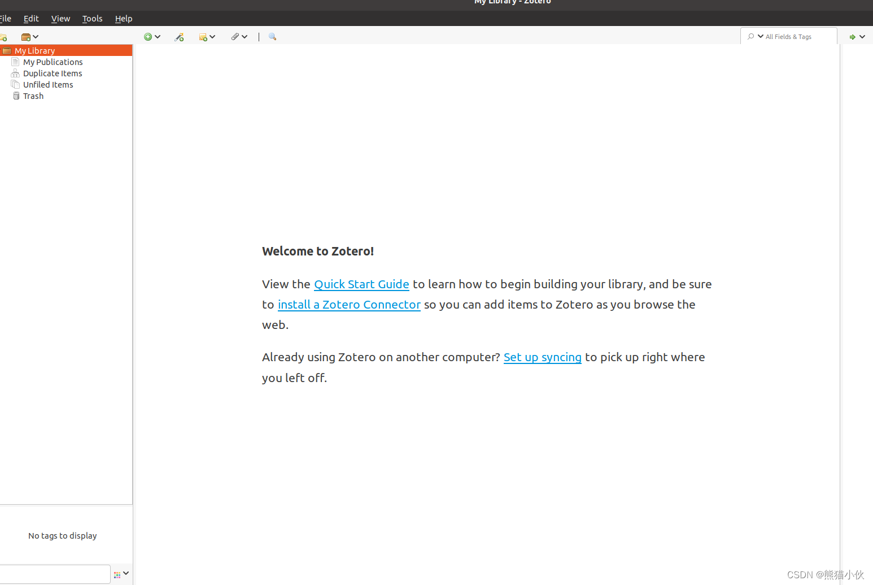This screenshot has height=585, width=873.
Task: Open Advanced Search magnifier icon
Action: [273, 37]
